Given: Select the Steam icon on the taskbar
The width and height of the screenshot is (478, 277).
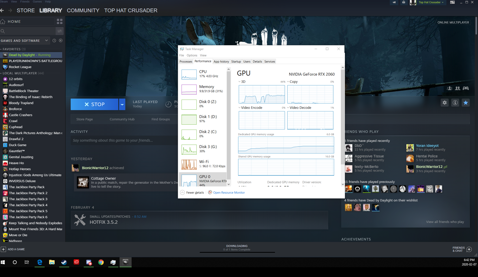Looking at the screenshot, I should click(x=64, y=262).
